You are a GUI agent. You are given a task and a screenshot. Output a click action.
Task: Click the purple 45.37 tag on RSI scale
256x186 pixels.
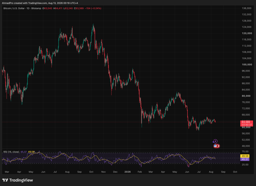(245, 159)
